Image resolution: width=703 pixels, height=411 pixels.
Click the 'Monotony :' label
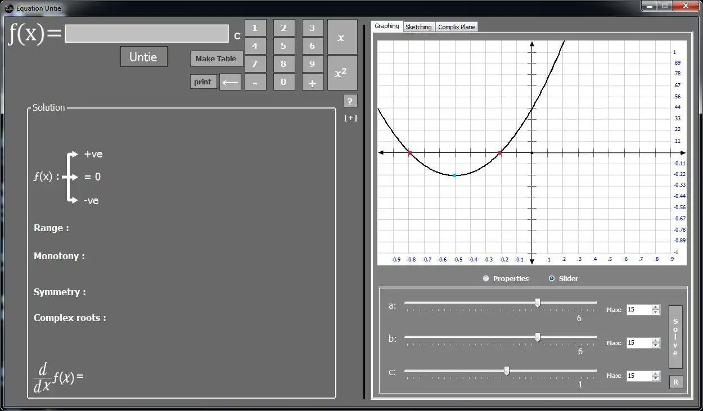[x=59, y=256]
